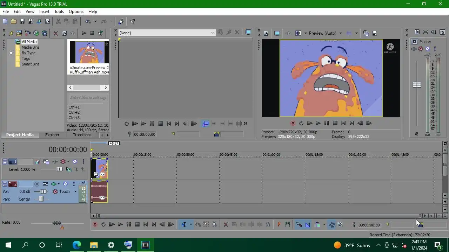The image size is (449, 252).
Task: Open Video Preview external monitor icon
Action: (277, 33)
